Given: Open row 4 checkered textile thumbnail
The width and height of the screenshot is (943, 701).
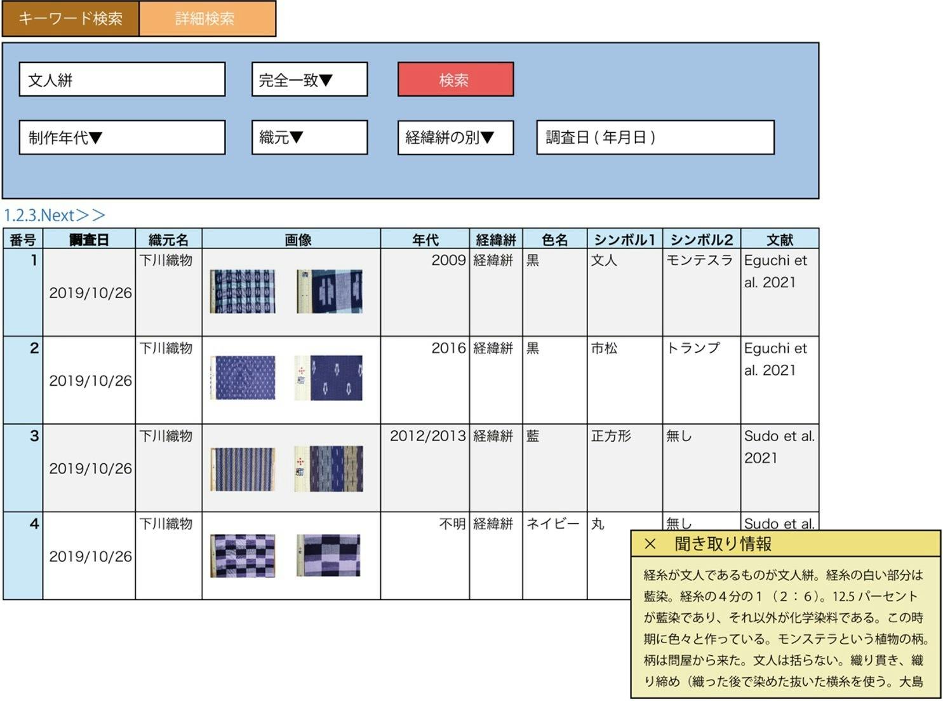Looking at the screenshot, I should point(243,555).
